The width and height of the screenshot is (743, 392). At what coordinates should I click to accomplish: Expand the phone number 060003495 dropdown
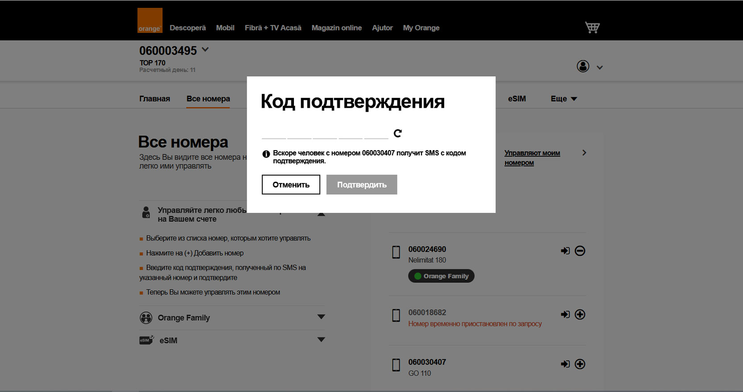205,50
